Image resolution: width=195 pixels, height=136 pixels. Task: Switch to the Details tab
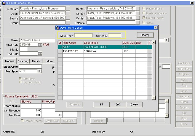pyautogui.click(x=36, y=61)
